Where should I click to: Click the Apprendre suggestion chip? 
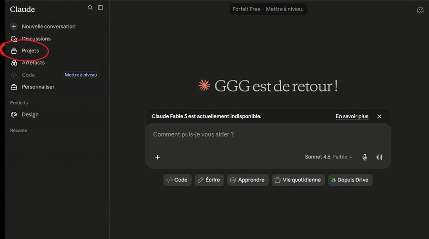pyautogui.click(x=247, y=180)
